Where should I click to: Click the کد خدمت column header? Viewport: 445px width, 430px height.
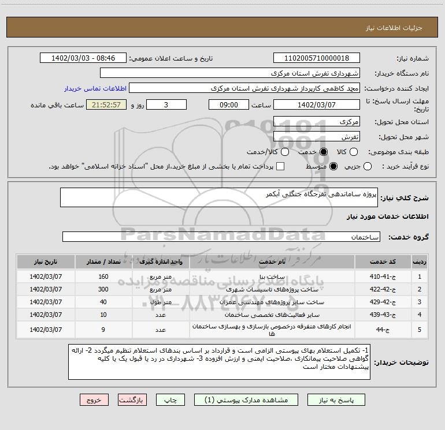tap(383, 261)
